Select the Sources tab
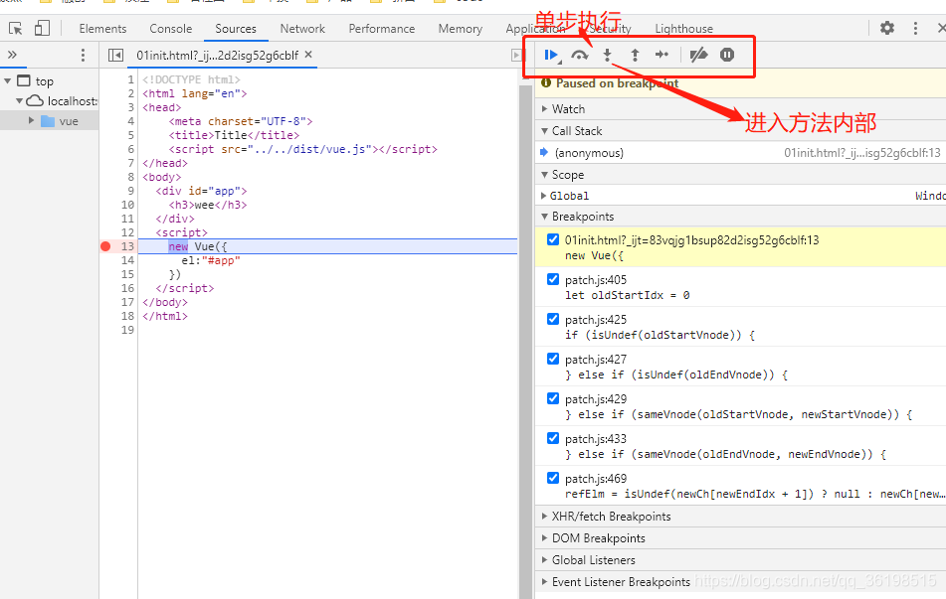This screenshot has width=946, height=599. coord(236,29)
